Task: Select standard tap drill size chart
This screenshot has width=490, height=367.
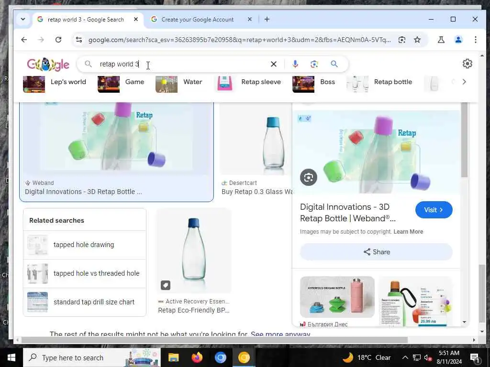Action: coord(84,302)
